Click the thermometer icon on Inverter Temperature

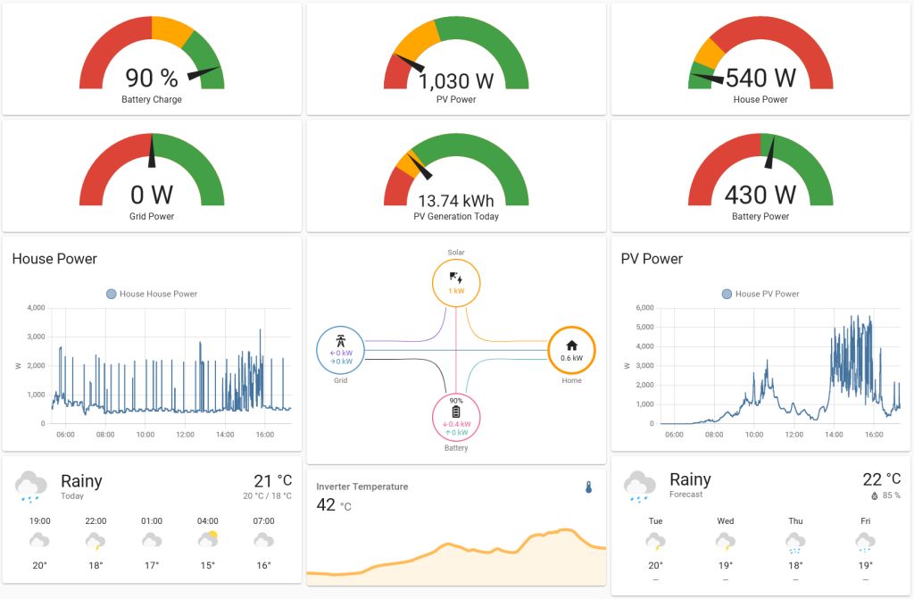click(589, 487)
